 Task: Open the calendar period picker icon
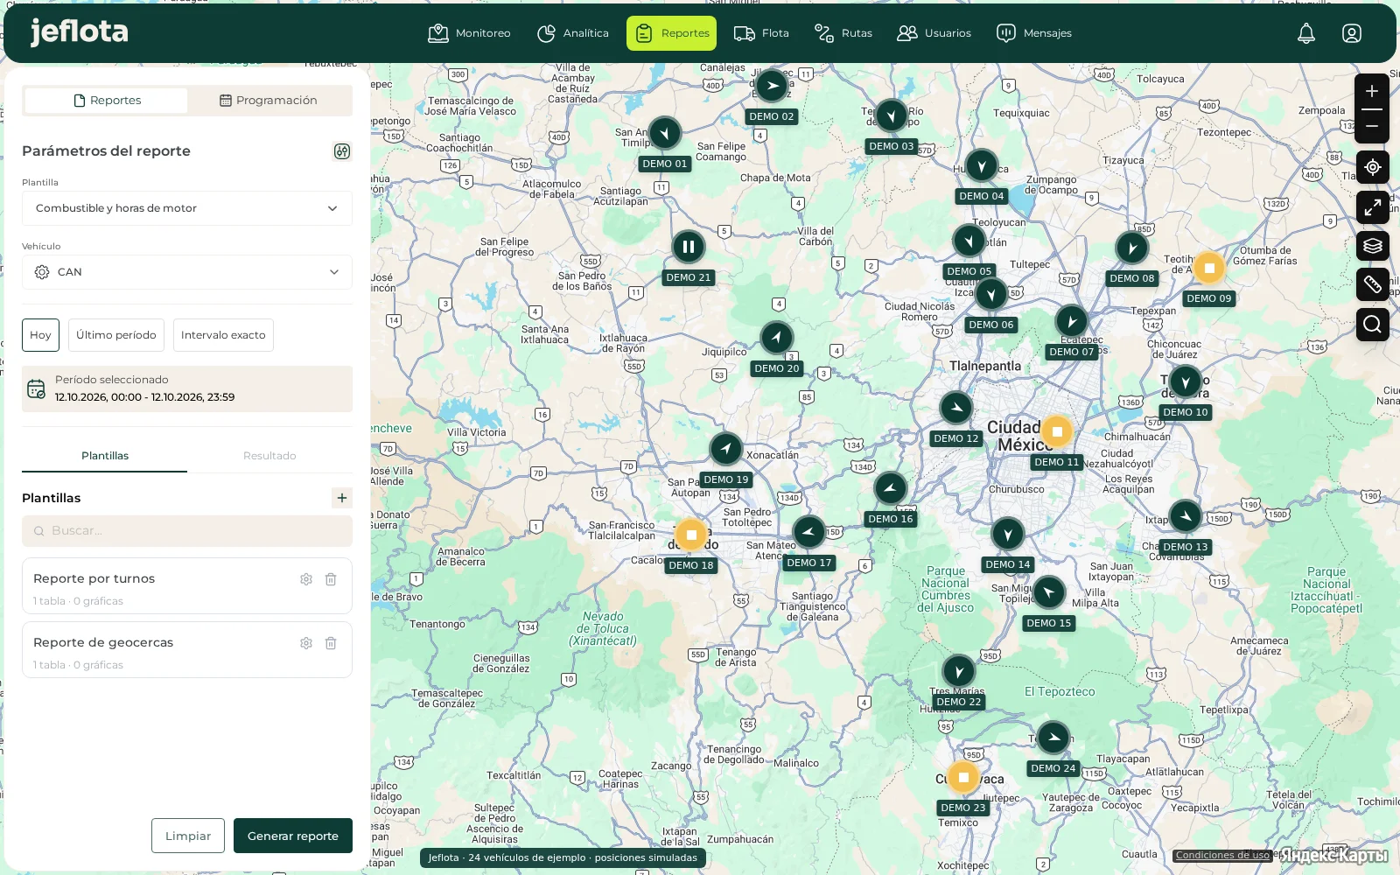pyautogui.click(x=36, y=389)
